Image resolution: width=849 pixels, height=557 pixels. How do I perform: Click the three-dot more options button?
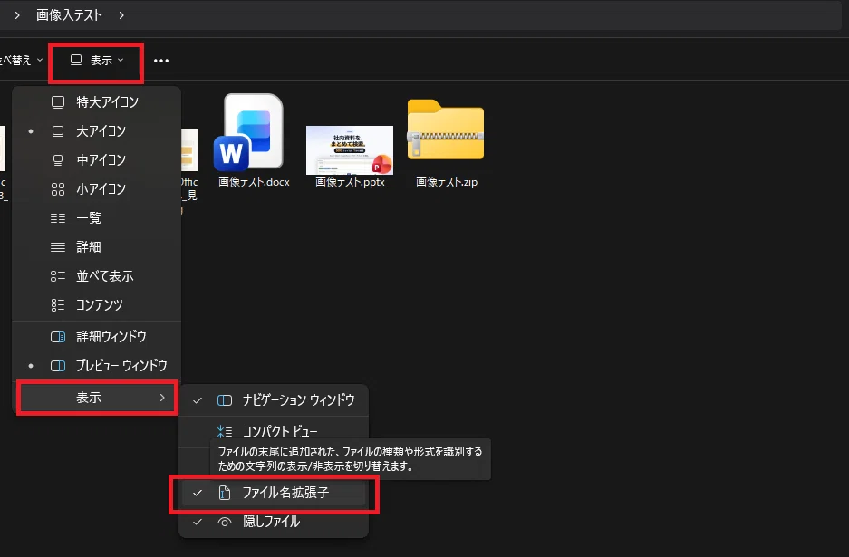pos(160,60)
